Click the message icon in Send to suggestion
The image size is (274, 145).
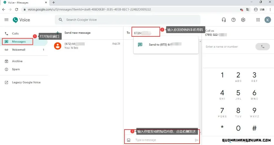(x=140, y=45)
